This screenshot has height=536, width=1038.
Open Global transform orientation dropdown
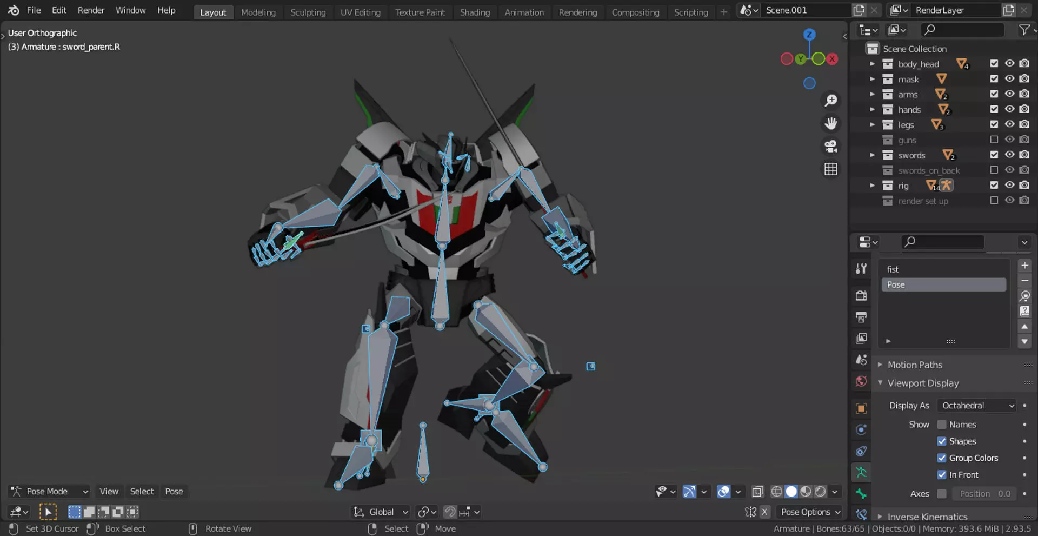tap(381, 512)
